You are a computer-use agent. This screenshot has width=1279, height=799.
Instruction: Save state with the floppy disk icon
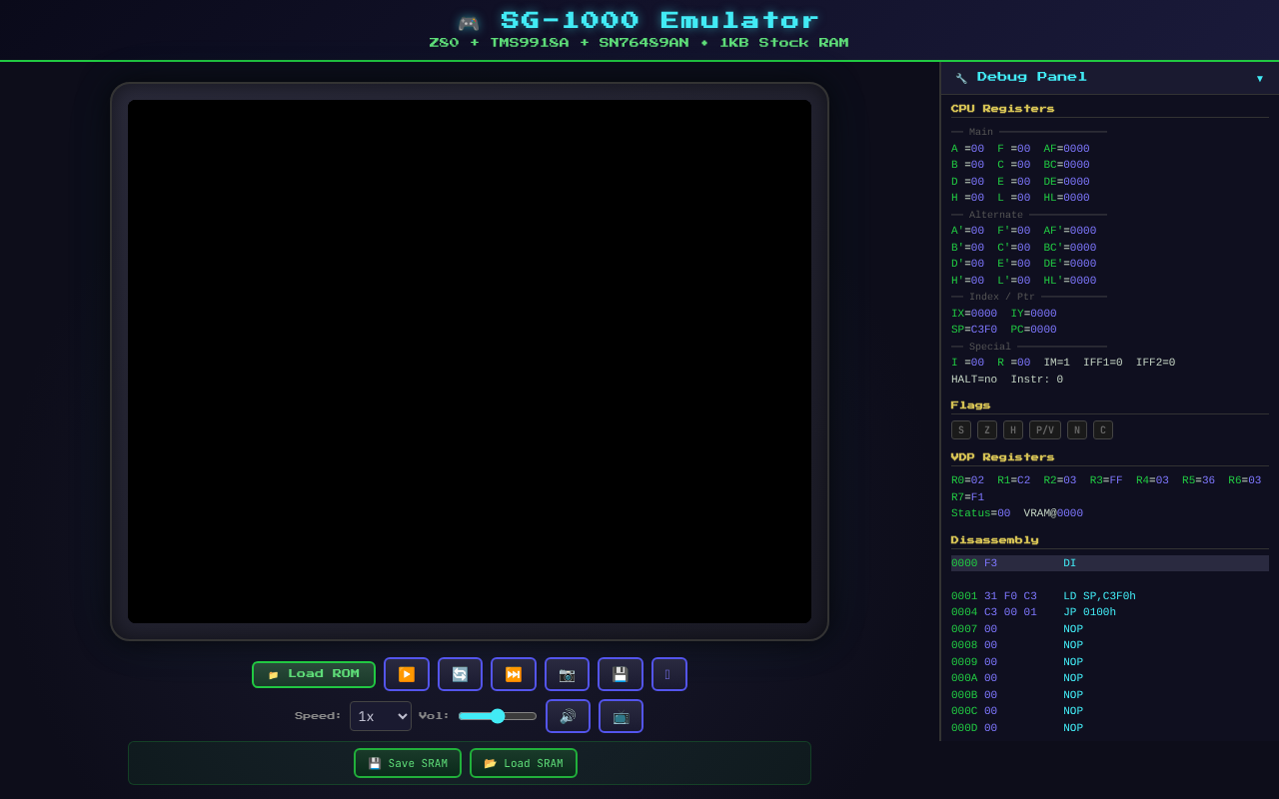[621, 674]
